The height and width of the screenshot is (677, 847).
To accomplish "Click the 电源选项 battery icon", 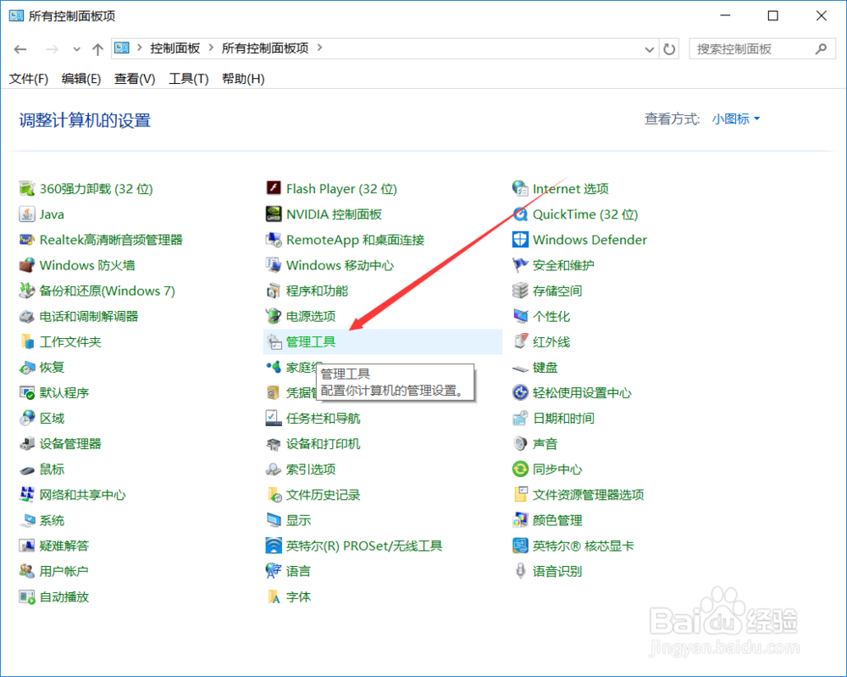I will click(274, 316).
